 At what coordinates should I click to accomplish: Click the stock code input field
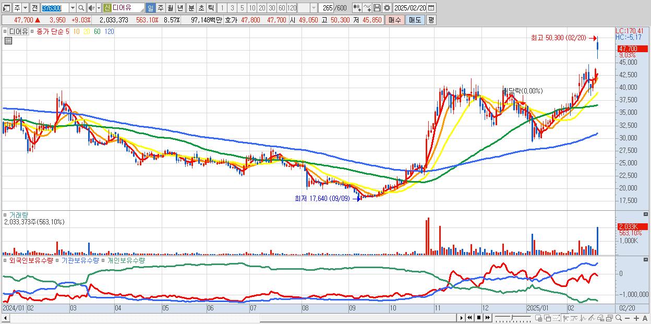(x=55, y=8)
